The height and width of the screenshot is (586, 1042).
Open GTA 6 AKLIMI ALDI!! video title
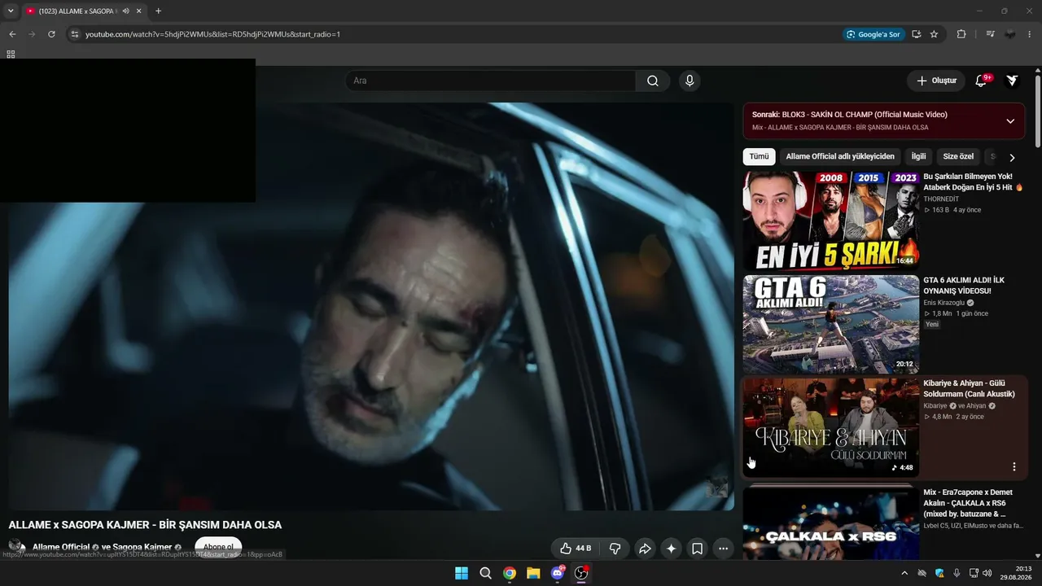tap(964, 286)
